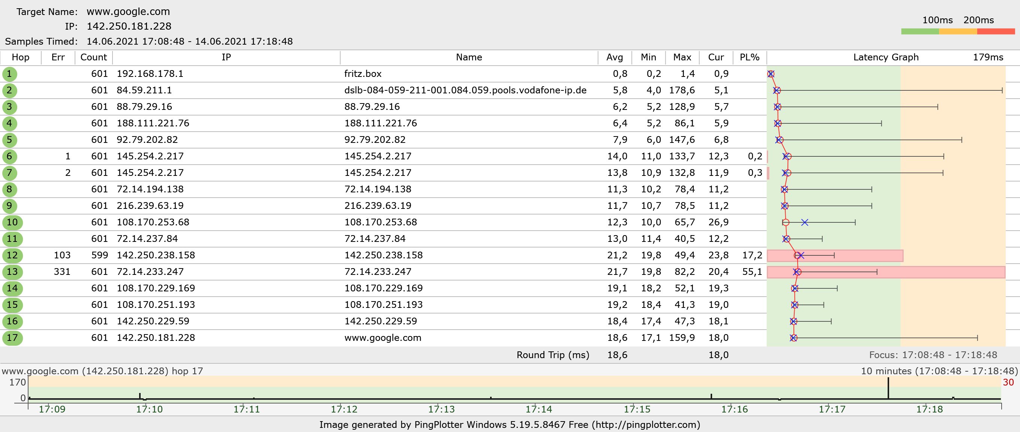This screenshot has width=1020, height=432.
Task: Click the PL% column header
Action: (x=750, y=57)
